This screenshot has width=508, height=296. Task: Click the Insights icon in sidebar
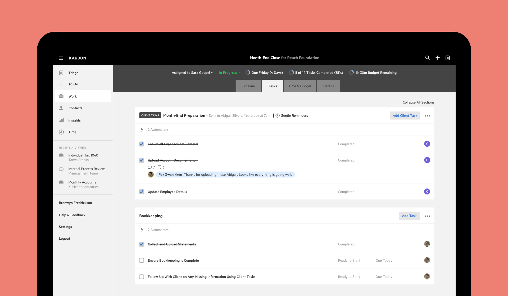[61, 120]
